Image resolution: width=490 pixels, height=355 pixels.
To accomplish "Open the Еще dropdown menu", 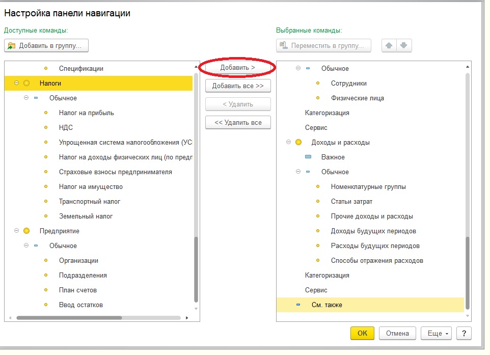I will point(436,333).
